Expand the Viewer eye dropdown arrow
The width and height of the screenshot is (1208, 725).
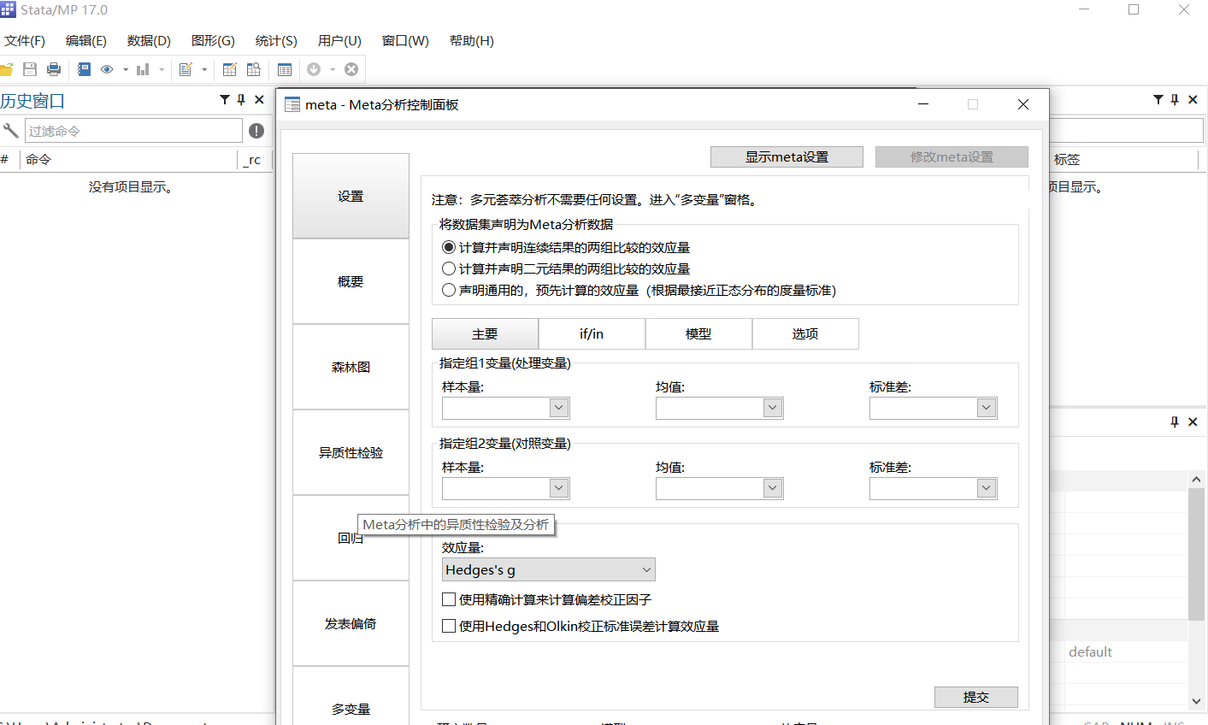point(126,70)
